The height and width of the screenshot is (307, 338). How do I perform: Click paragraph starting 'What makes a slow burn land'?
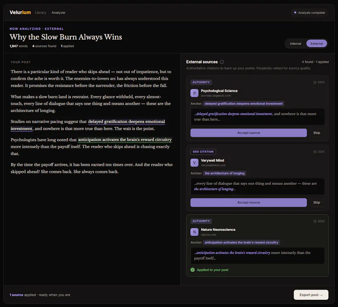[90, 104]
